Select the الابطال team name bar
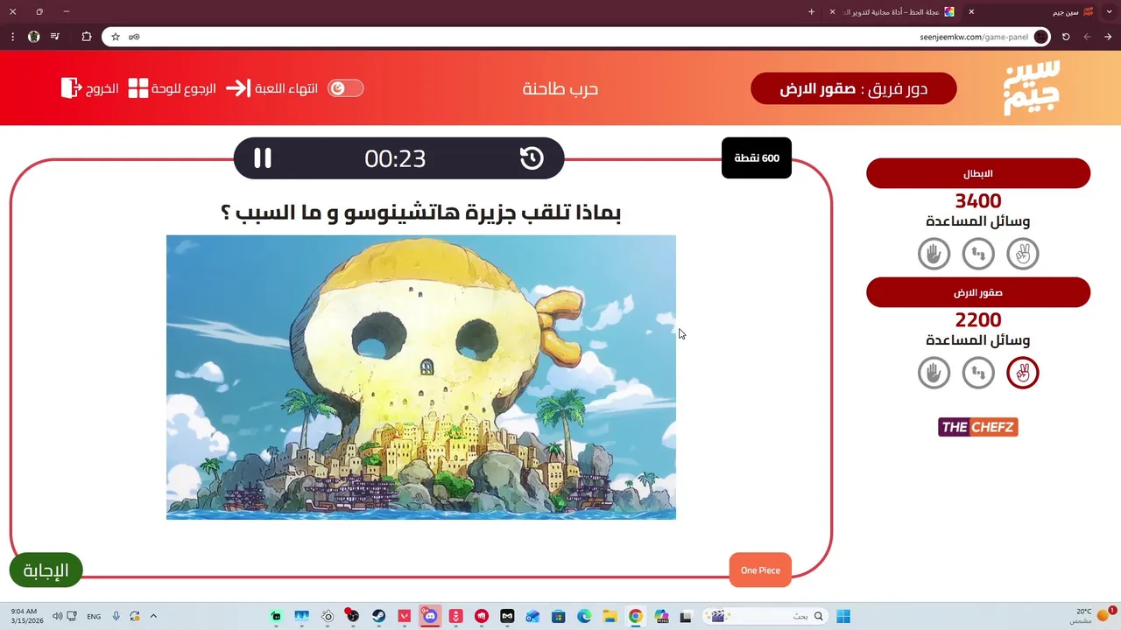 tap(978, 173)
